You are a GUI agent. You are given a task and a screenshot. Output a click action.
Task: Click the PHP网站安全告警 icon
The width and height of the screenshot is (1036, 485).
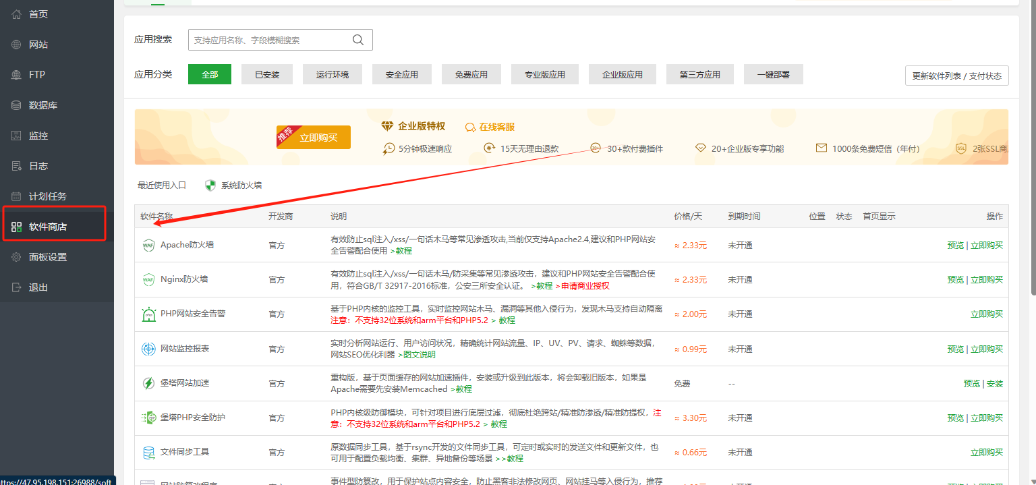coord(148,314)
